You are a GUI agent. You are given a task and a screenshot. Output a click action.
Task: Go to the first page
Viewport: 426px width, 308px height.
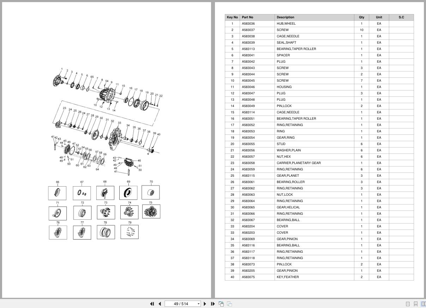[x=152, y=304]
